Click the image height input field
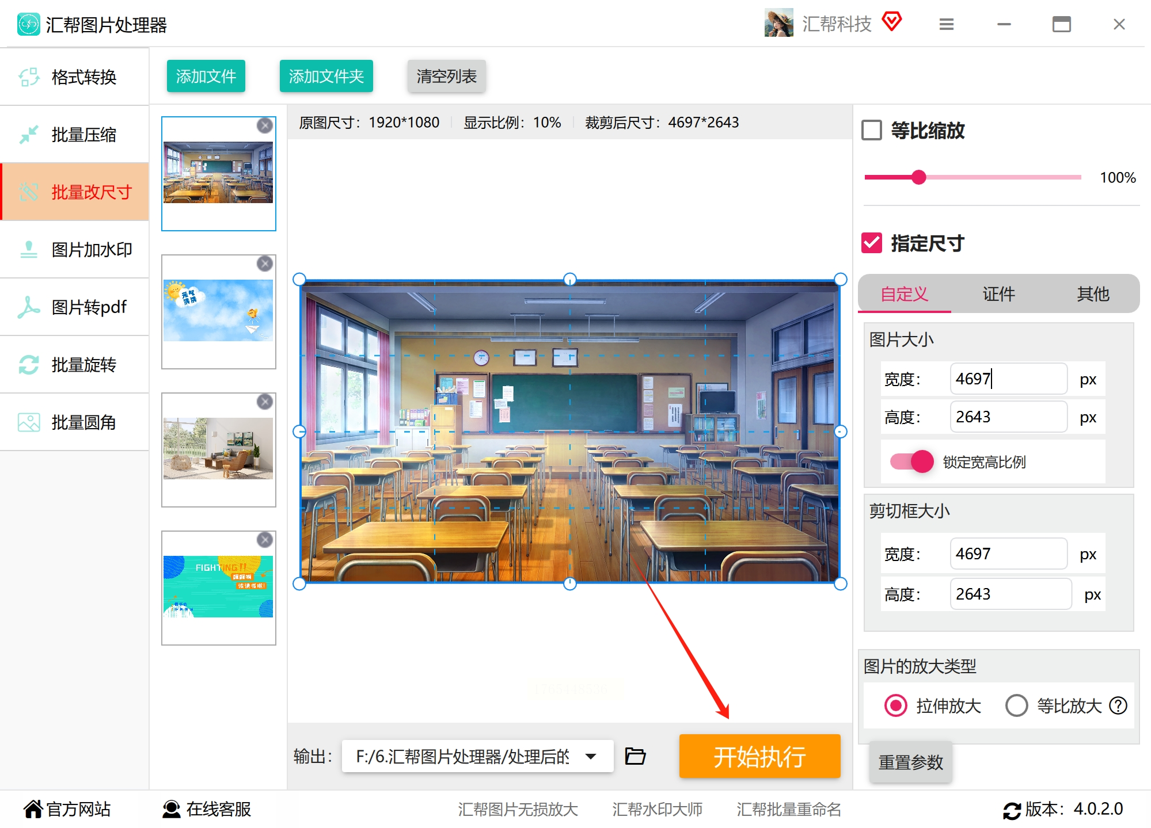1151x828 pixels. tap(1008, 417)
